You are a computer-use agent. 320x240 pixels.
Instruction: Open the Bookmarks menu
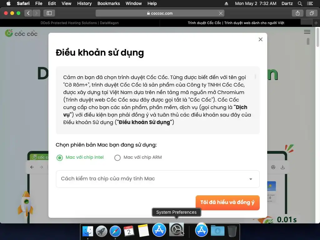108,3
